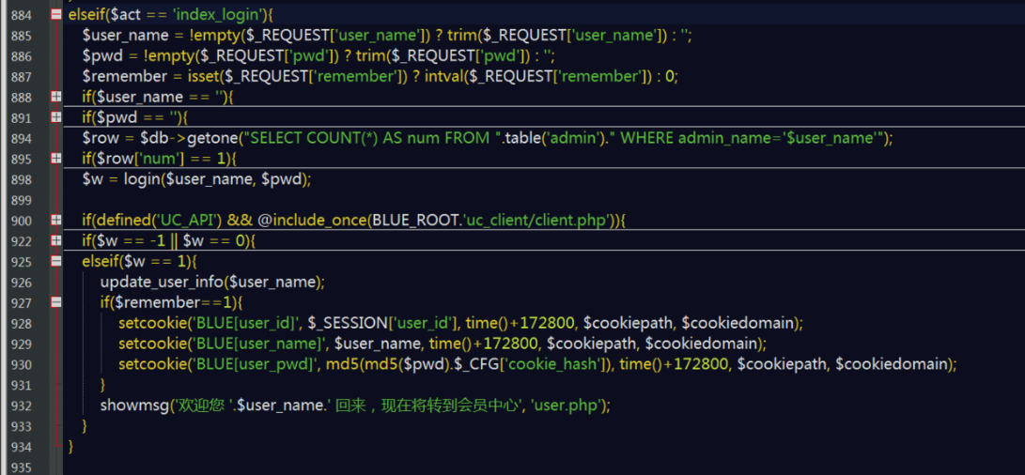Collapse the elseif($w == 1) fold marker
The height and width of the screenshot is (475, 1025).
(x=55, y=261)
